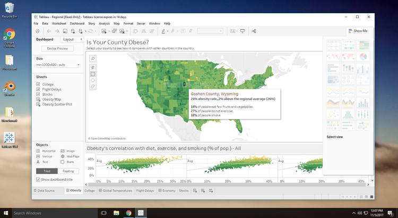Click the Horizontal layout container object

(x=46, y=151)
